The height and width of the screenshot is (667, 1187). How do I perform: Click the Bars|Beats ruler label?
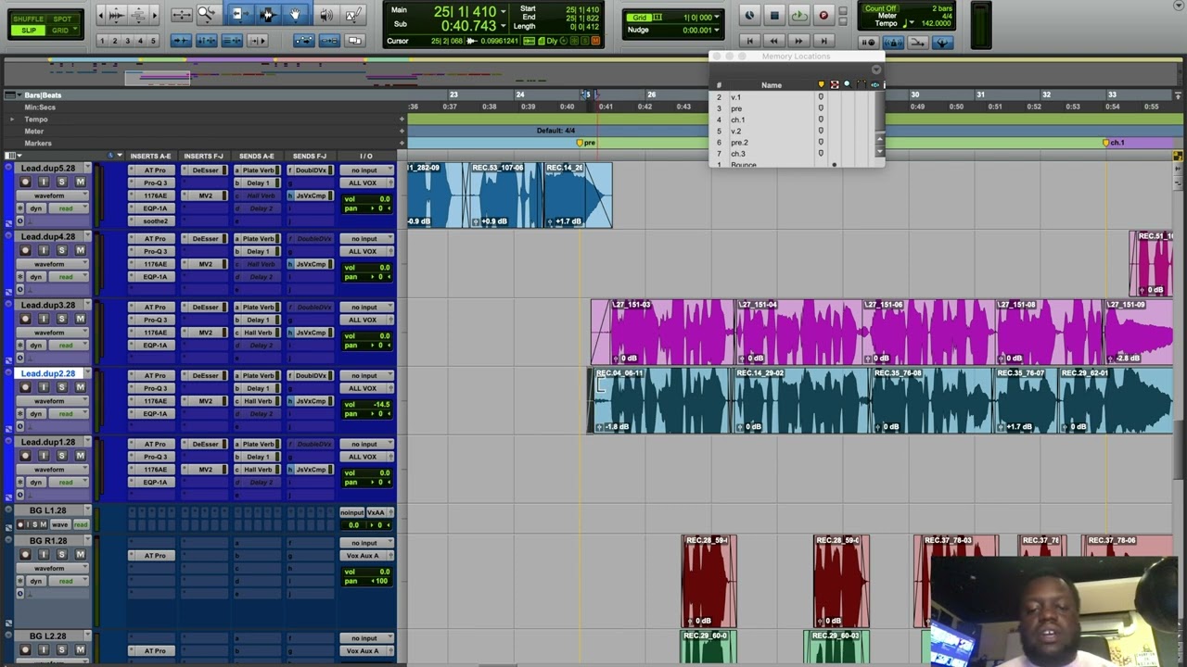pos(43,95)
